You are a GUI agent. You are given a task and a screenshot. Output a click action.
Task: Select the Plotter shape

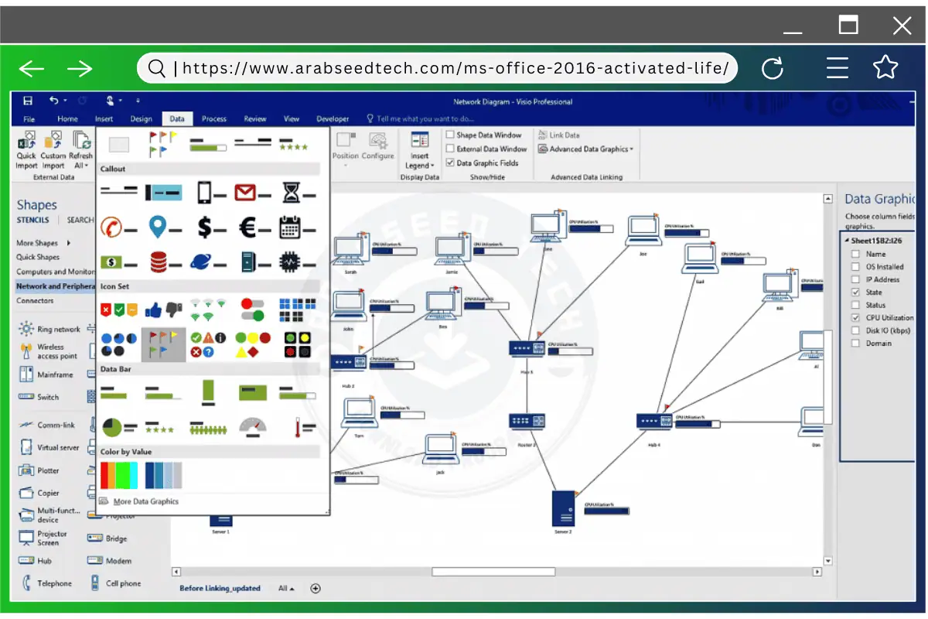point(43,470)
